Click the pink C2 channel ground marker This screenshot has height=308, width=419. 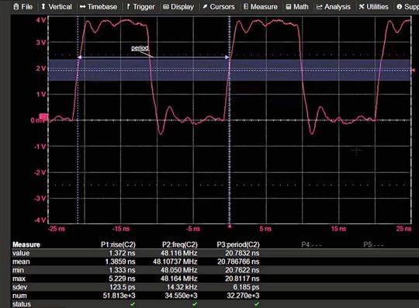43,116
